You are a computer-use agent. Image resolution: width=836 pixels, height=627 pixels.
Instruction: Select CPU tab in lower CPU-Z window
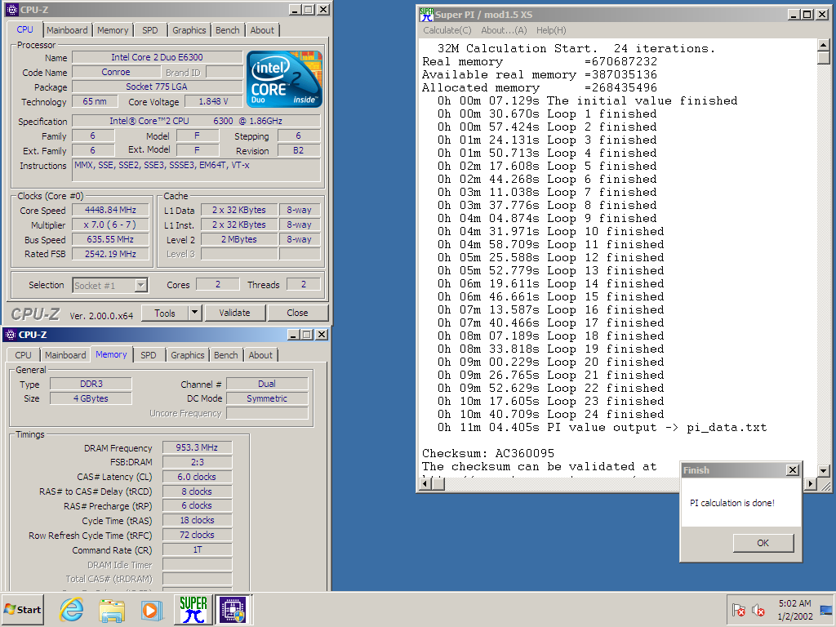[23, 355]
